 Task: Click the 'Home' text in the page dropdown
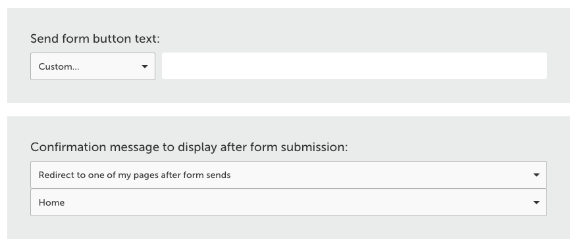pyautogui.click(x=51, y=202)
